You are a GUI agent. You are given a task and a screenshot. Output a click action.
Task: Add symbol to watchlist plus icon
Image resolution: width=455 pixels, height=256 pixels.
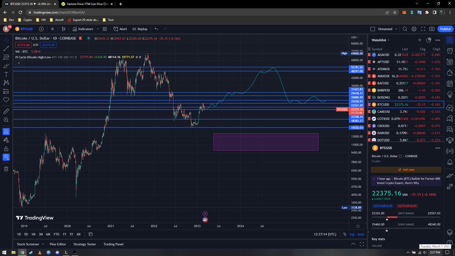[x=420, y=40]
